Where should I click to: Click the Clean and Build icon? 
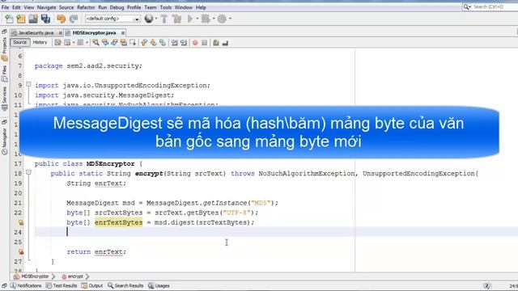click(x=176, y=19)
